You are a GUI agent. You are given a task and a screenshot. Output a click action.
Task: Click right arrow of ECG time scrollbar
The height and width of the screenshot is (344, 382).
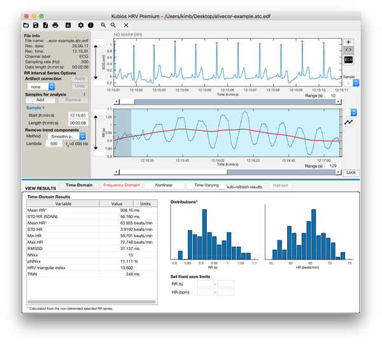click(339, 102)
